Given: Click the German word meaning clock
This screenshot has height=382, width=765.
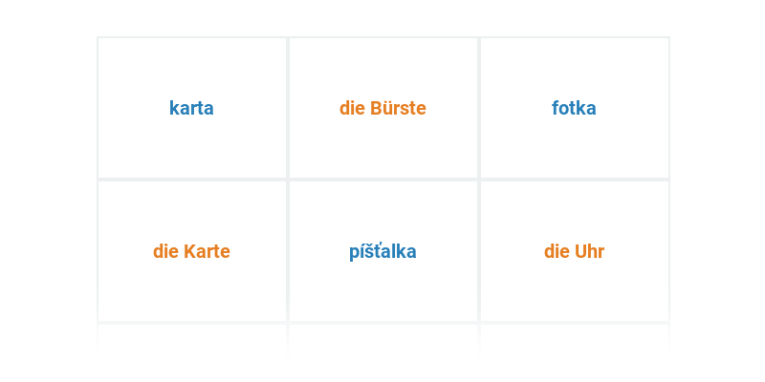Looking at the screenshot, I should point(575,251).
